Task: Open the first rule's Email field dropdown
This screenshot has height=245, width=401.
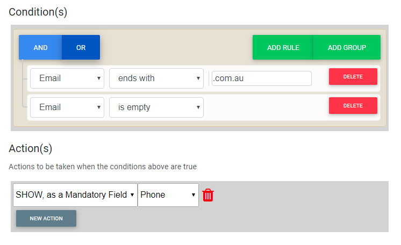Action: coord(67,78)
